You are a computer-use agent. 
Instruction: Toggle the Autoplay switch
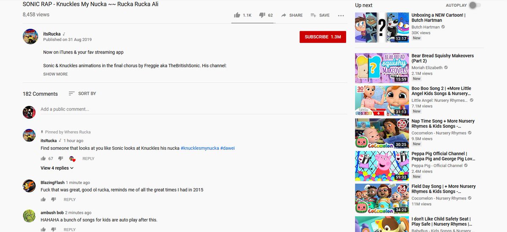475,5
